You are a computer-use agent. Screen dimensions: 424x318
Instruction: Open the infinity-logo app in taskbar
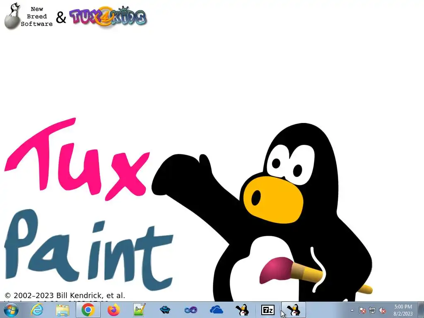point(190,310)
